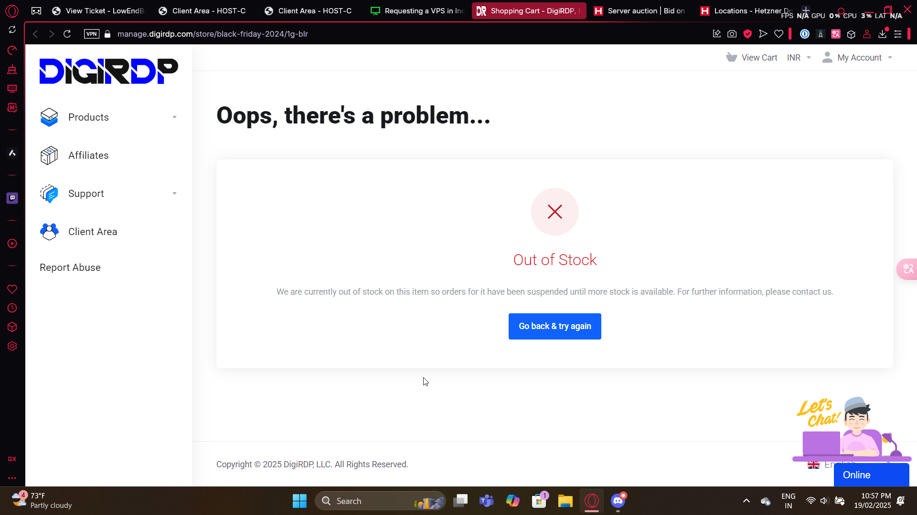Open My Account dropdown
The height and width of the screenshot is (515, 917).
point(857,58)
